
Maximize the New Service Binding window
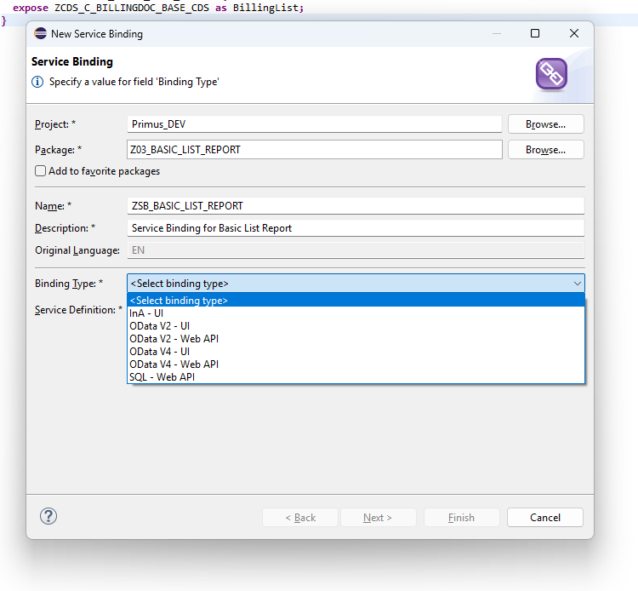coord(535,33)
